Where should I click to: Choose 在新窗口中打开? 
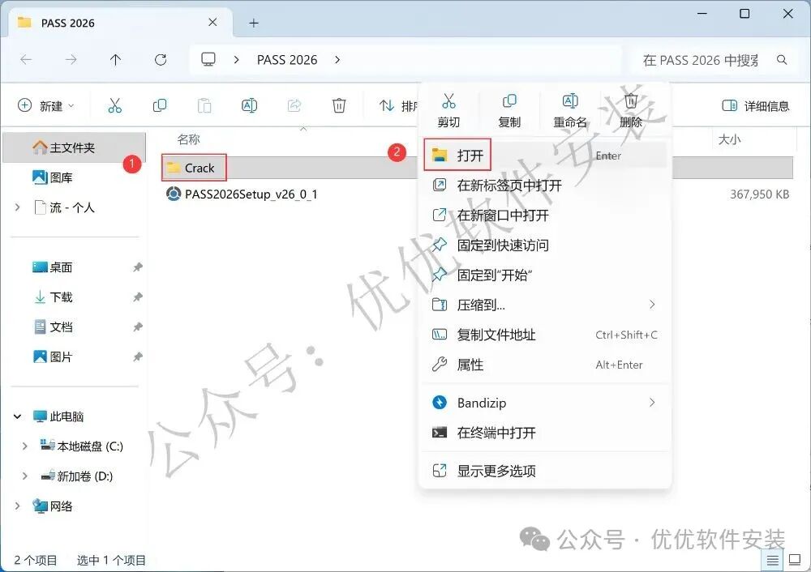[x=545, y=215]
